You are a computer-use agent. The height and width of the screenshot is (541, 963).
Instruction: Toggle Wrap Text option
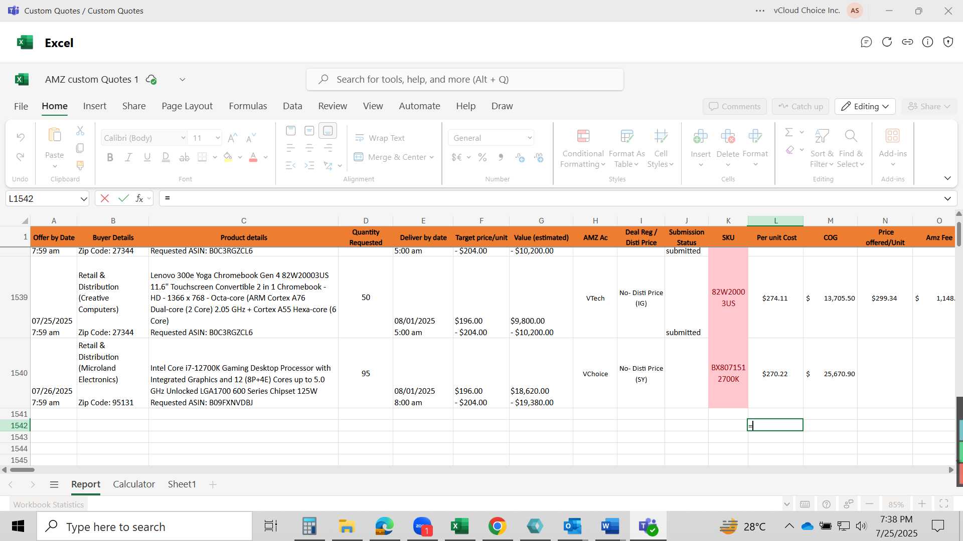pos(380,138)
